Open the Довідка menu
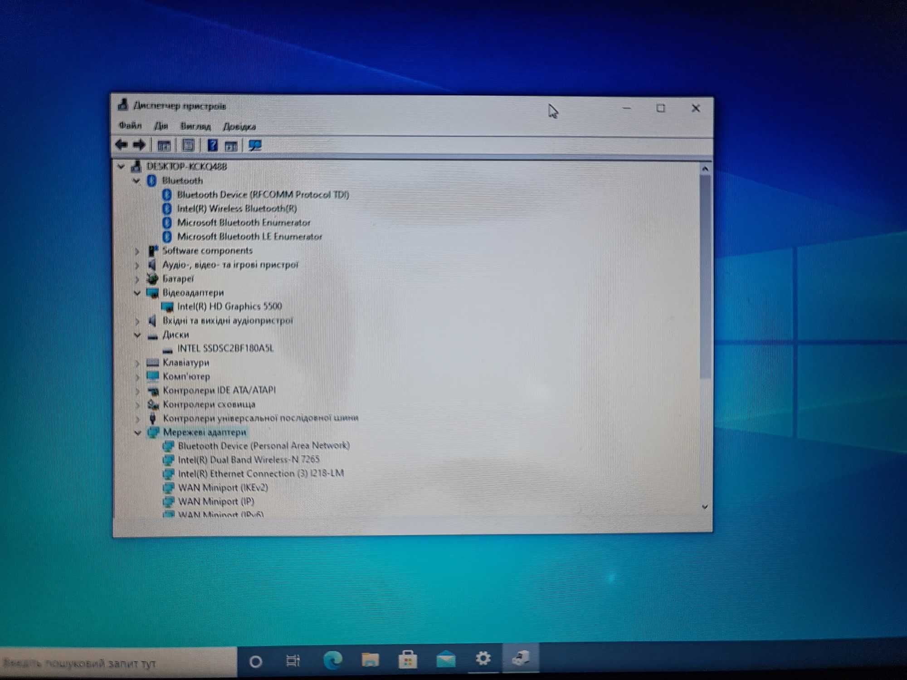The height and width of the screenshot is (680, 907). click(239, 127)
